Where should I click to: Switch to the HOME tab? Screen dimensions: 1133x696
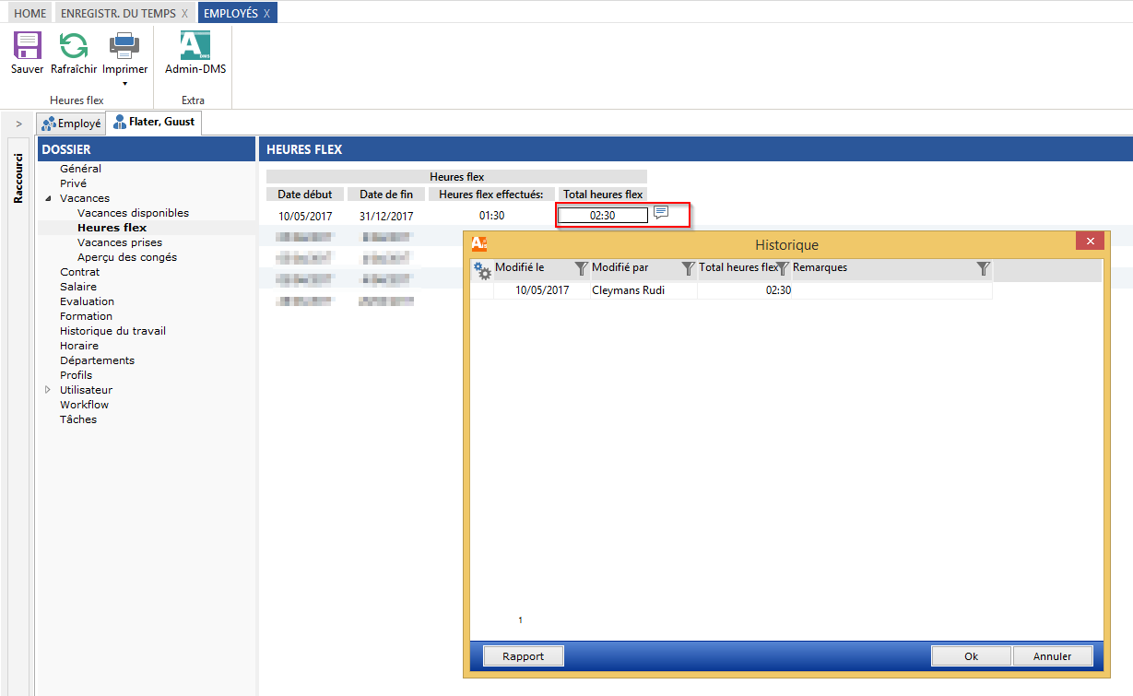point(30,13)
